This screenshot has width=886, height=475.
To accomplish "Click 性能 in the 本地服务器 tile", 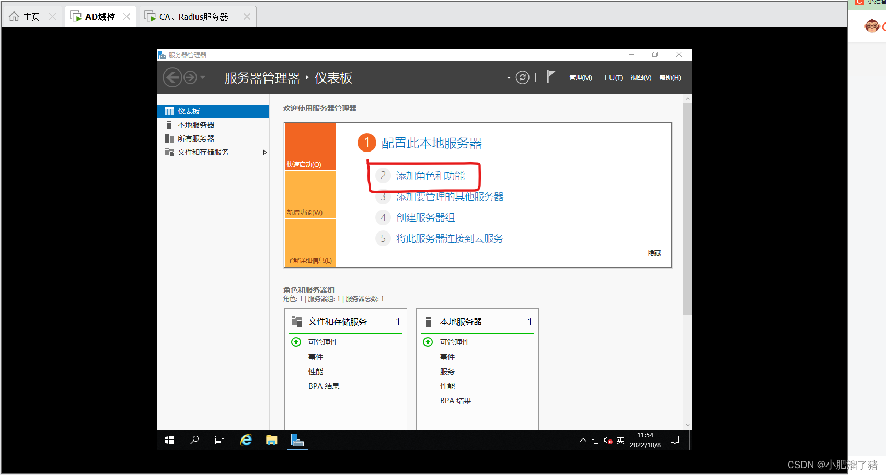I will point(447,386).
